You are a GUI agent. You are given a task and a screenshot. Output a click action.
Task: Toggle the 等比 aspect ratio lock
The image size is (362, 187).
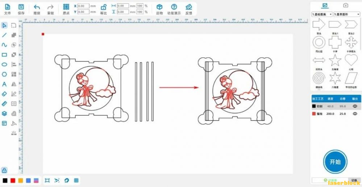tap(104, 7)
